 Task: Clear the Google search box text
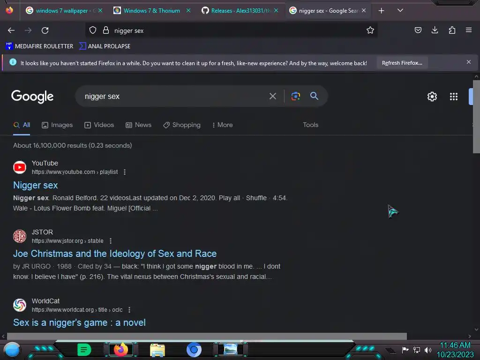[272, 96]
